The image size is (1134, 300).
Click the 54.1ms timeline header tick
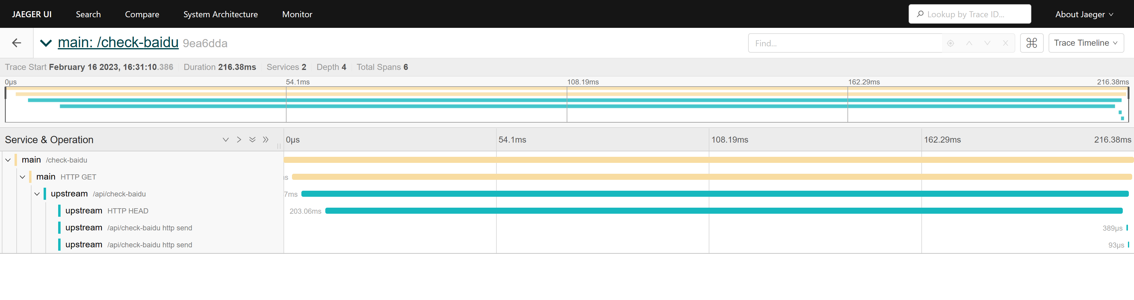[x=512, y=140]
